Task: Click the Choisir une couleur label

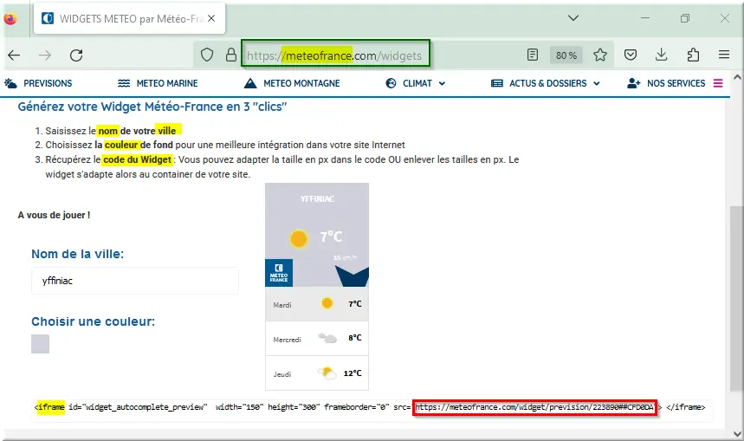Action: tap(93, 321)
